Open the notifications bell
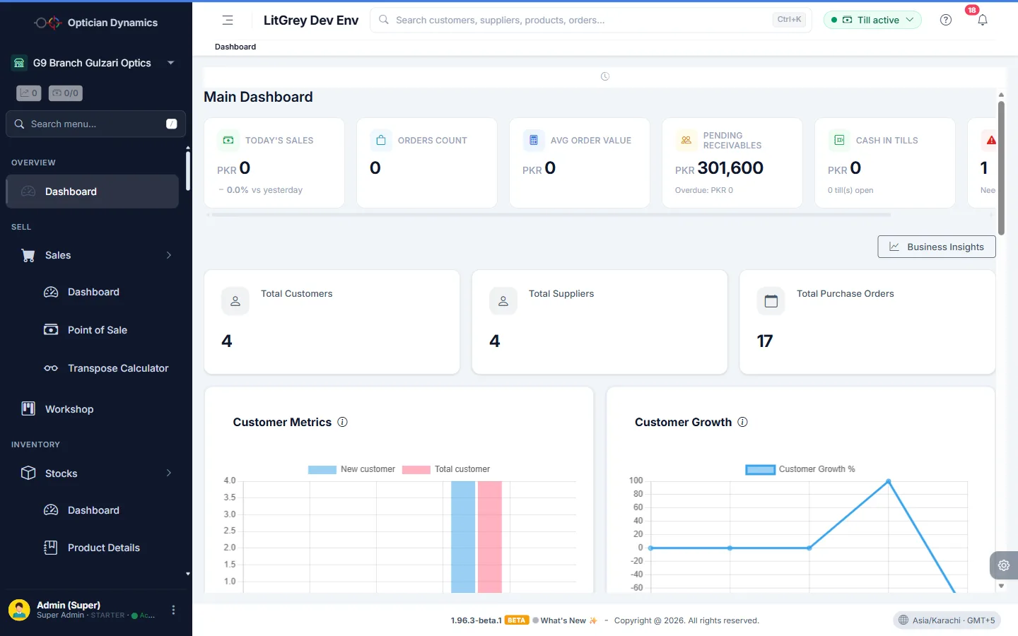This screenshot has width=1018, height=636. pos(983,20)
